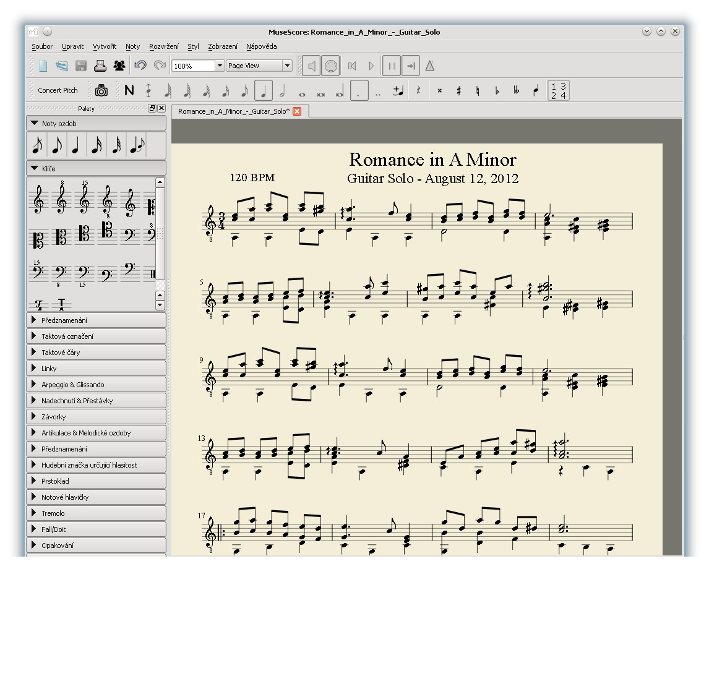Select voice 3 button
This screenshot has width=709, height=676.
(x=563, y=86)
